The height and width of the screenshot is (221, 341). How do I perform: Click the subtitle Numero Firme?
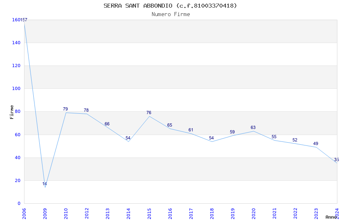click(x=171, y=14)
